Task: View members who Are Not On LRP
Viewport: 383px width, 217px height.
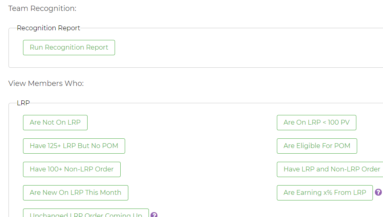Action: point(55,123)
